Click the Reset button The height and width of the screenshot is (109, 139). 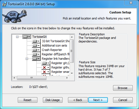[x=28, y=100]
